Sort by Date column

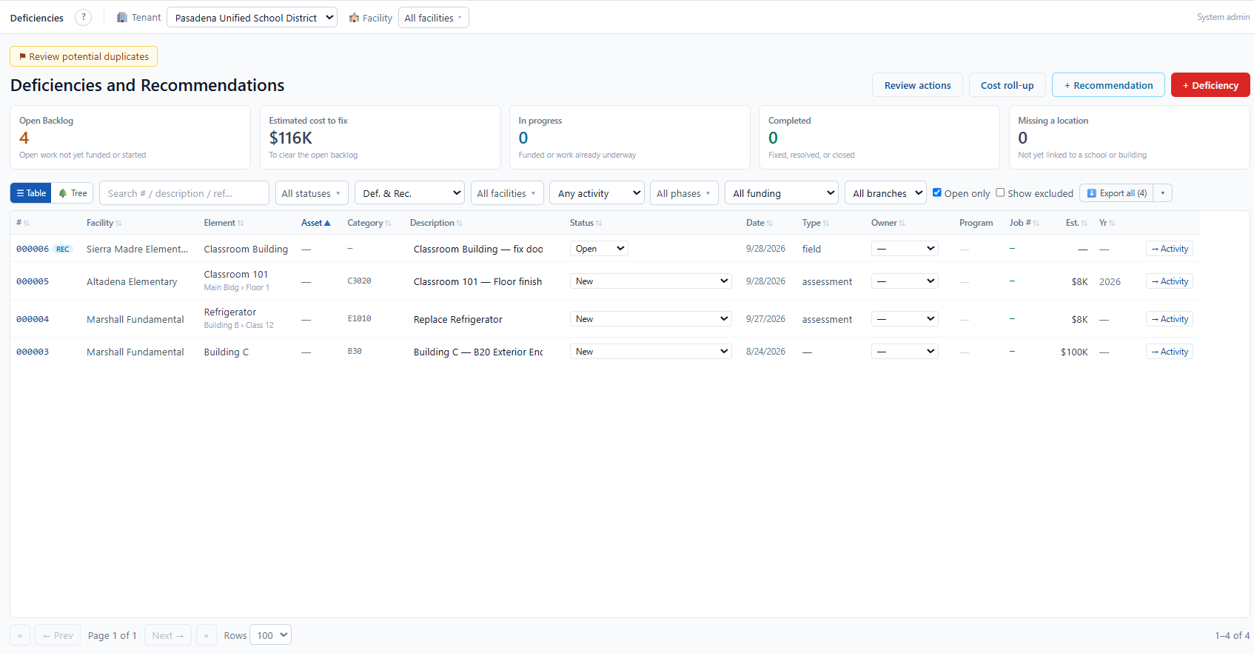tap(759, 223)
